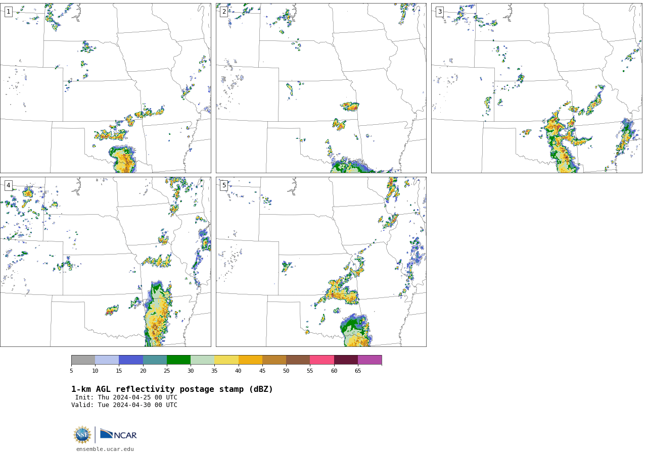
Task: Click the light blue 10-15 dBZ swatch
Action: coord(107,360)
